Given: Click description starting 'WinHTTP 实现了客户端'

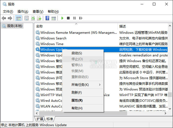Looking at the screenshot, I should (143, 95).
